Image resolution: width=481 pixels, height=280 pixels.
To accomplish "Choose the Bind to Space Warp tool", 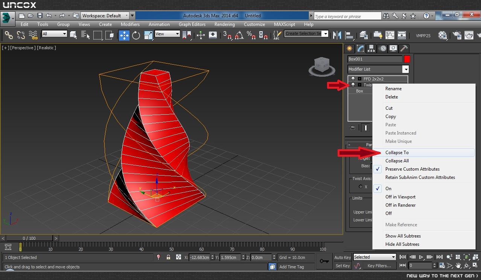I will tap(33, 35).
